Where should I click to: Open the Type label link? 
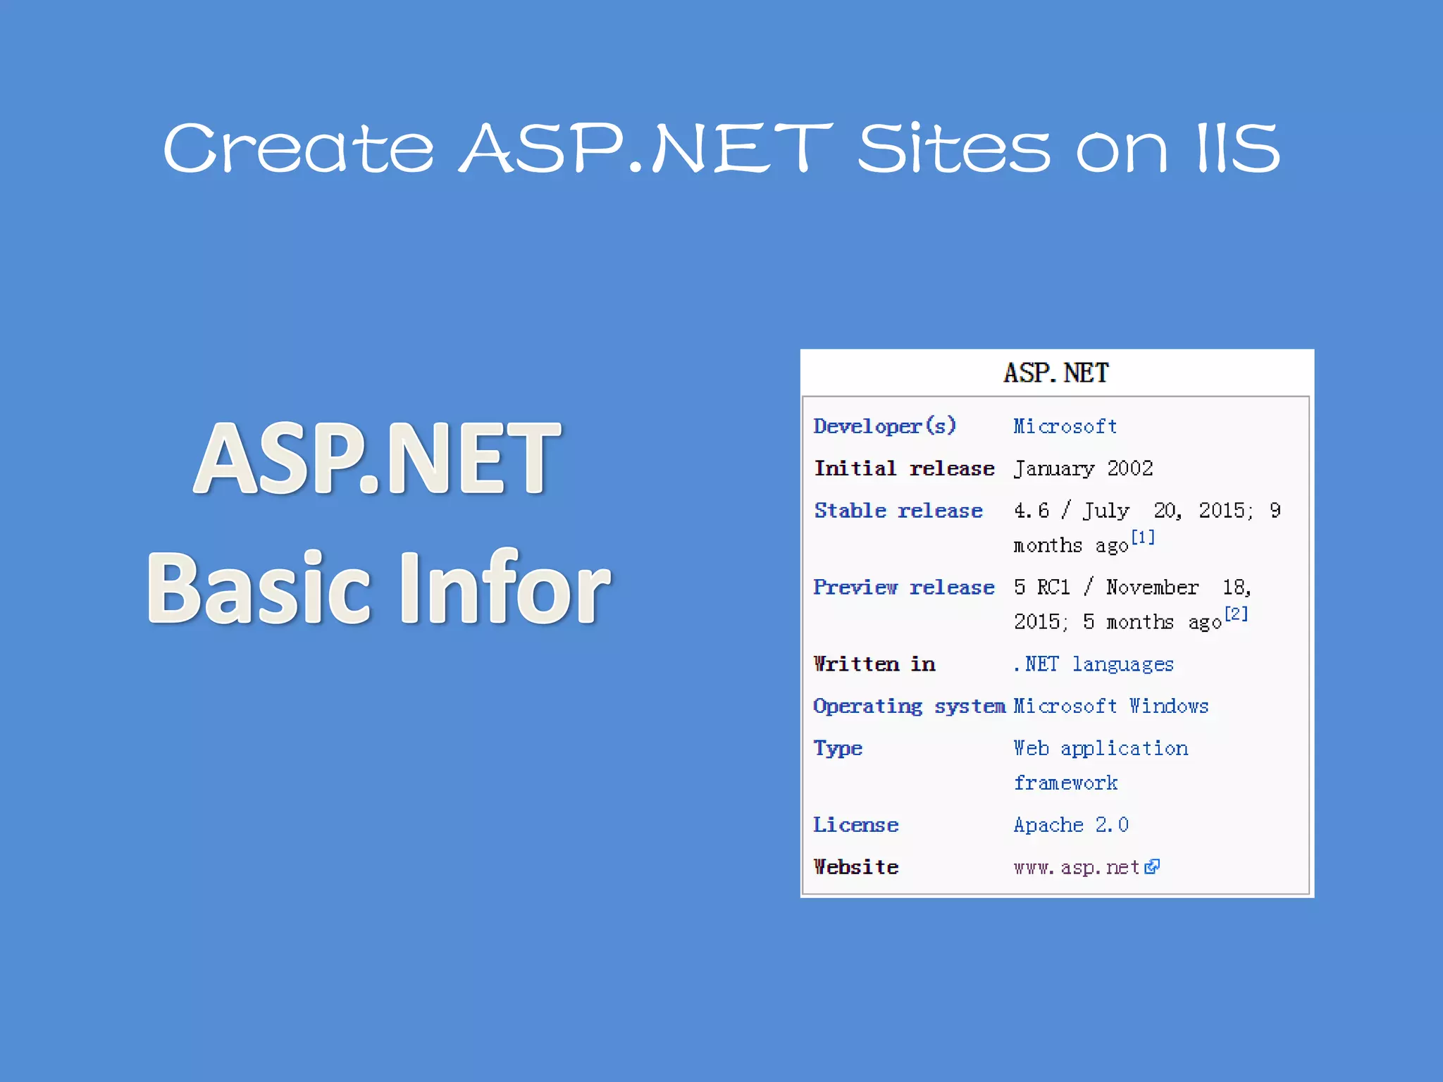pos(838,748)
